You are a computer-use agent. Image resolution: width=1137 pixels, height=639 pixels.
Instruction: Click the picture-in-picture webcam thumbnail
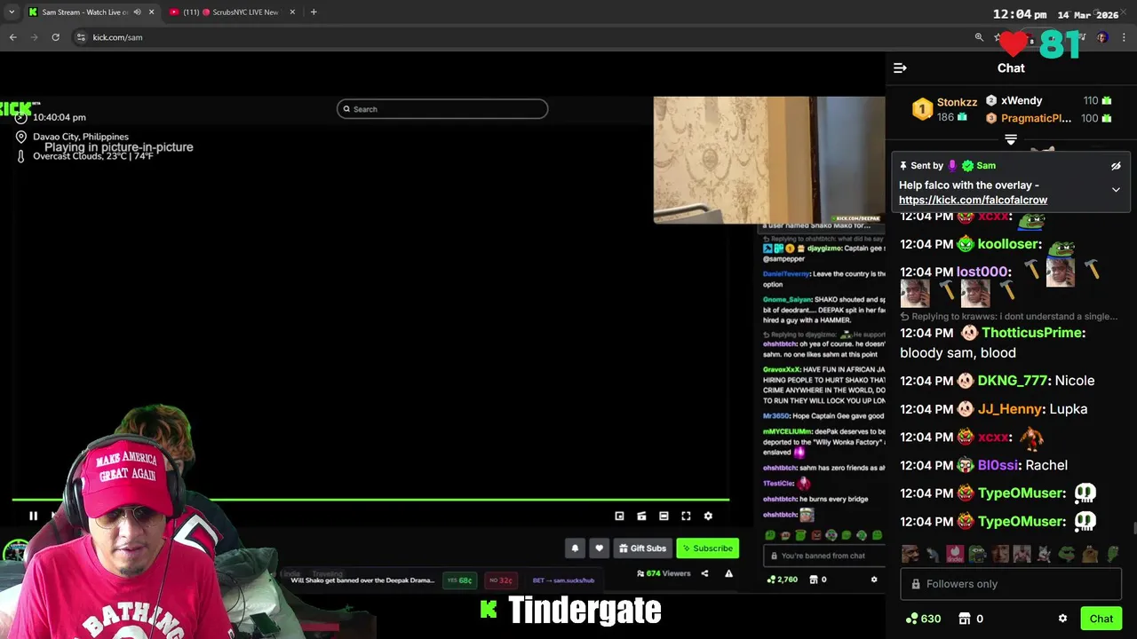point(769,160)
